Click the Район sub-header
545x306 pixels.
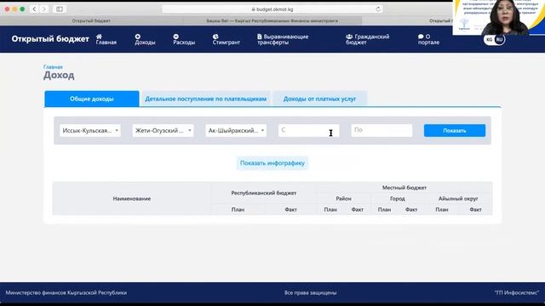point(343,198)
